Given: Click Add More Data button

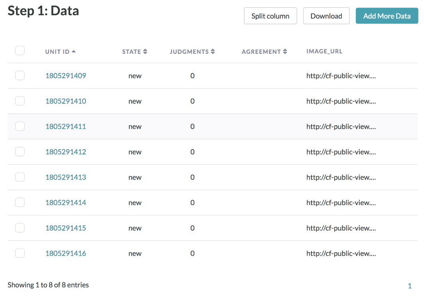Looking at the screenshot, I should 387,16.
